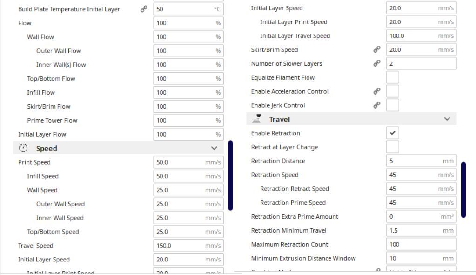The image size is (476, 275).
Task: Edit the Retraction Prime Speed field
Action: coord(422,203)
